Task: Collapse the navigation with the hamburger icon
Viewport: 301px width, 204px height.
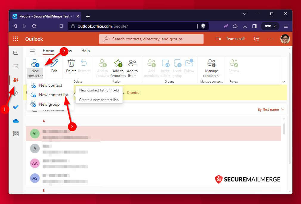Action: [32, 51]
